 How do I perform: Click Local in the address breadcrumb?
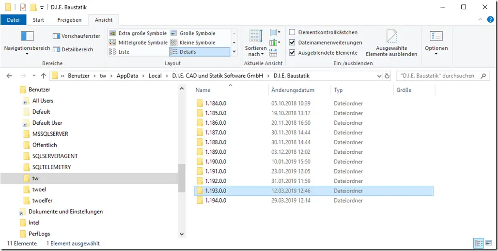coord(155,76)
